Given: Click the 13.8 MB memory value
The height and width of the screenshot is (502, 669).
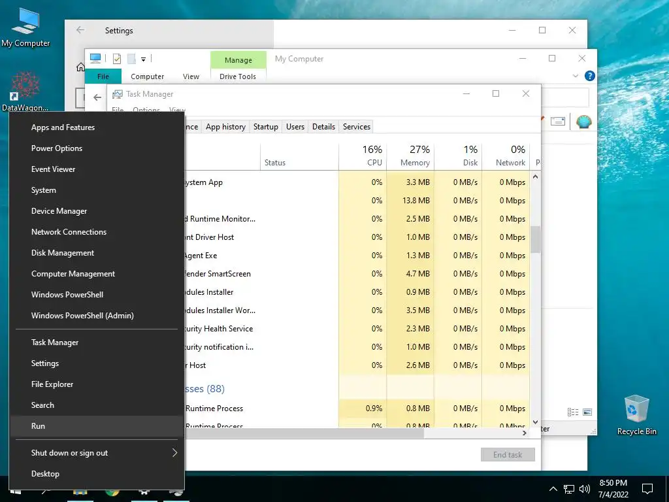Looking at the screenshot, I should 416,201.
